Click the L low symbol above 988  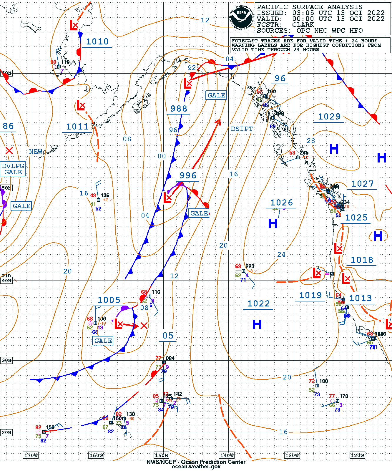click(x=188, y=83)
